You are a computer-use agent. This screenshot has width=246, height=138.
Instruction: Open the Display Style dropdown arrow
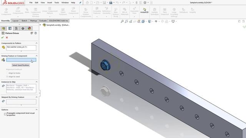(152, 21)
